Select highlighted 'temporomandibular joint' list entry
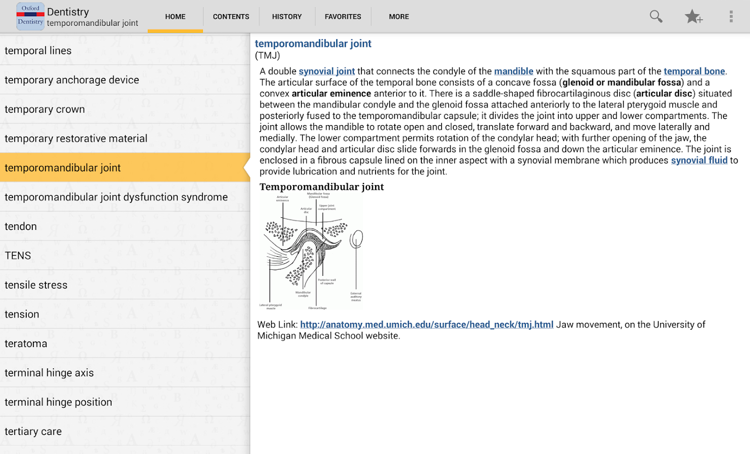 coord(125,167)
